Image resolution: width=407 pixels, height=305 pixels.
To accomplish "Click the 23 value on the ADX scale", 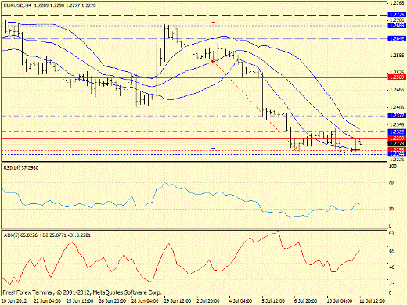I will tap(391, 283).
